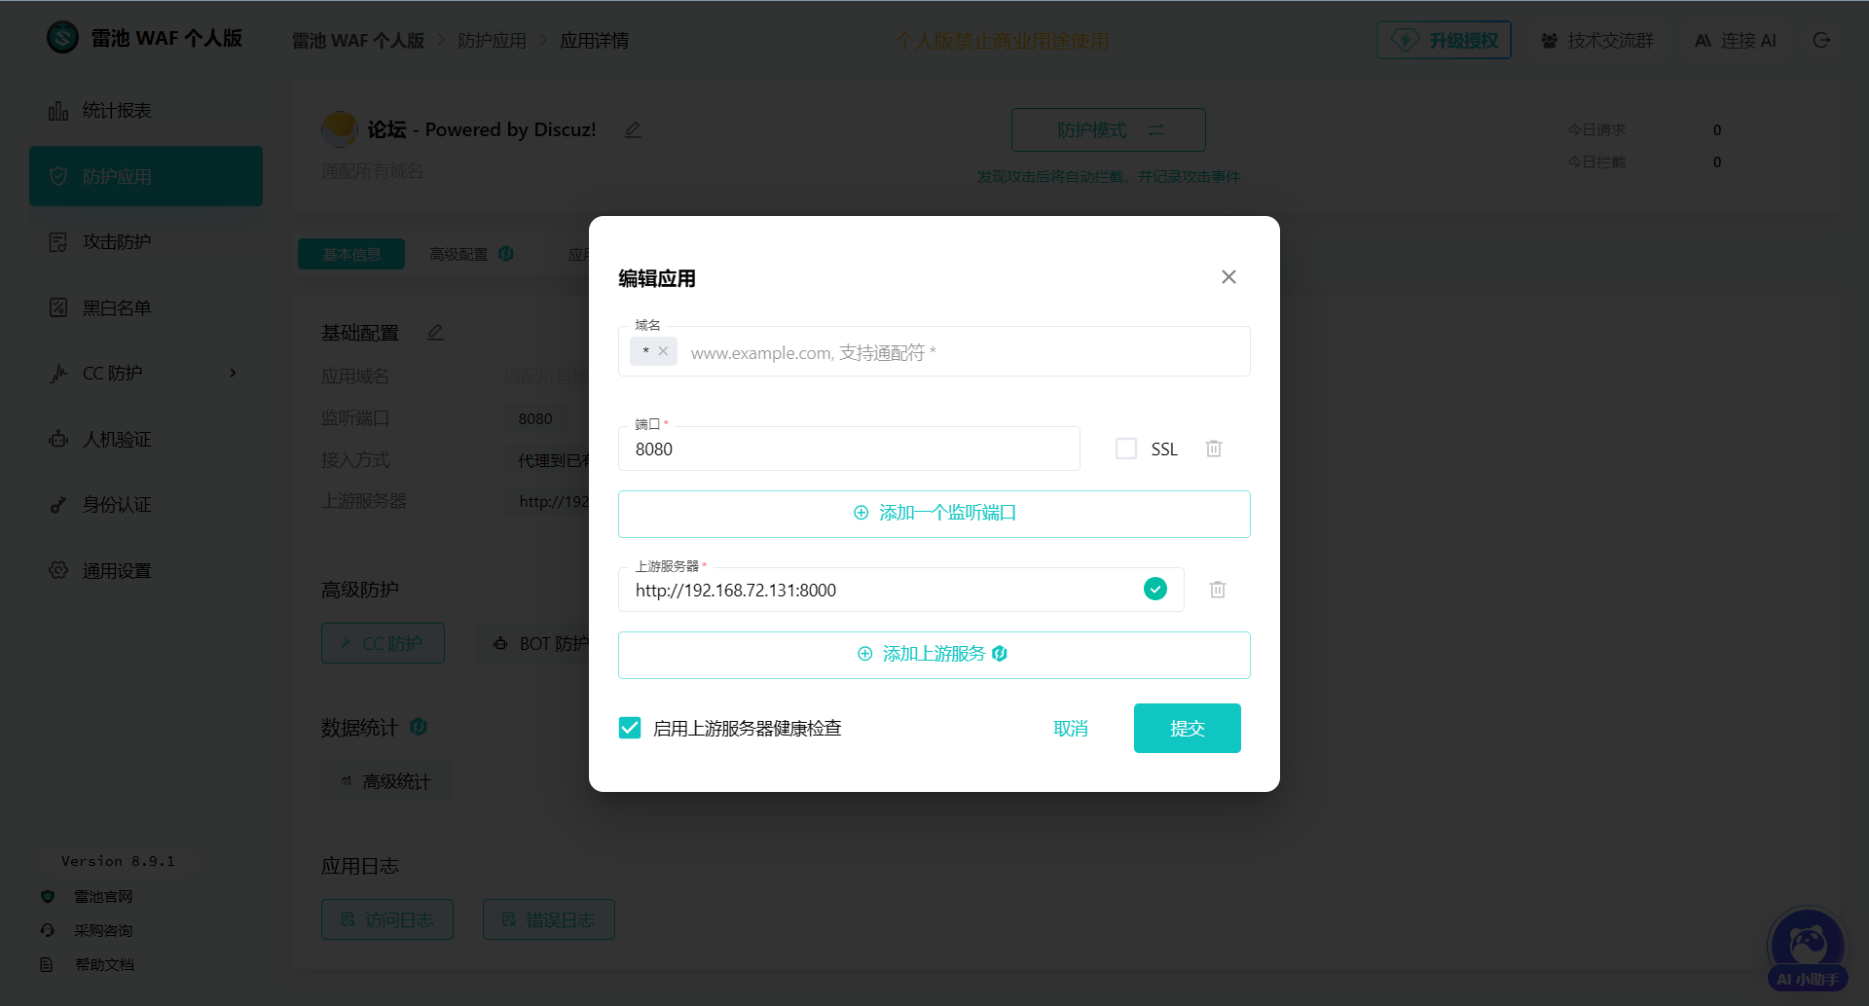The image size is (1869, 1006).
Task: Edit the port field showing 8080
Action: pos(849,449)
